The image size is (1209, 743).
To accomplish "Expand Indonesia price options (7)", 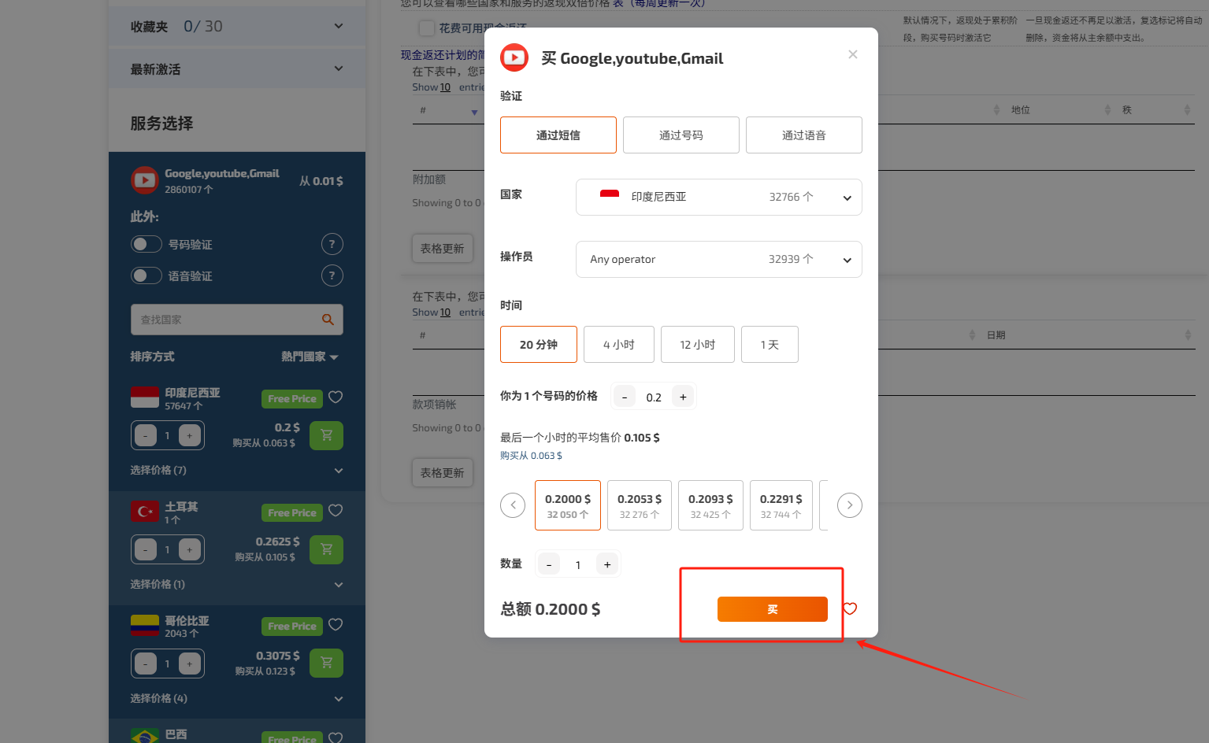I will click(x=237, y=471).
